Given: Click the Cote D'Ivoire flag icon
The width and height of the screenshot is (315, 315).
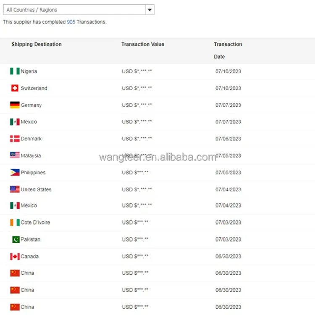Looking at the screenshot, I should click(x=15, y=222).
